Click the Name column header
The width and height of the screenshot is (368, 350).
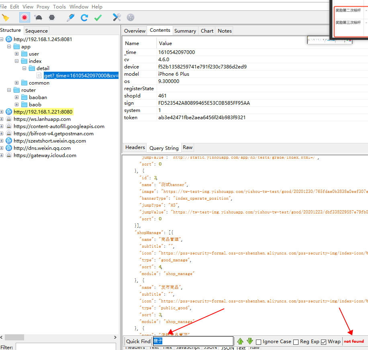click(132, 43)
